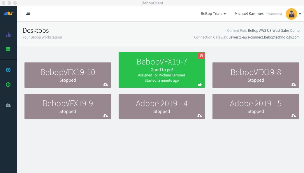The height and width of the screenshot is (173, 304).
Task: Click cloud icon on Adobe 2019 - 5 card
Action: [x=294, y=116]
